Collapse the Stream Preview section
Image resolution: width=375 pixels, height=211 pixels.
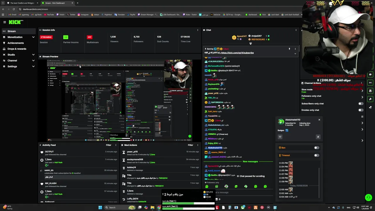[40, 57]
